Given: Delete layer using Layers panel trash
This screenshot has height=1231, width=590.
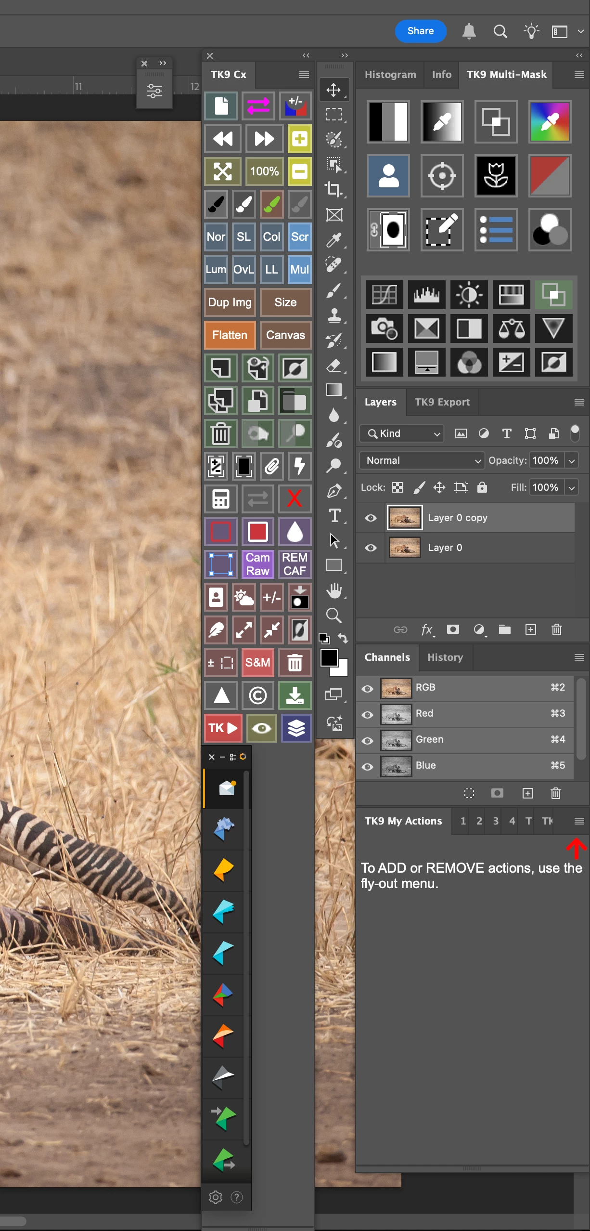Looking at the screenshot, I should click(x=557, y=629).
